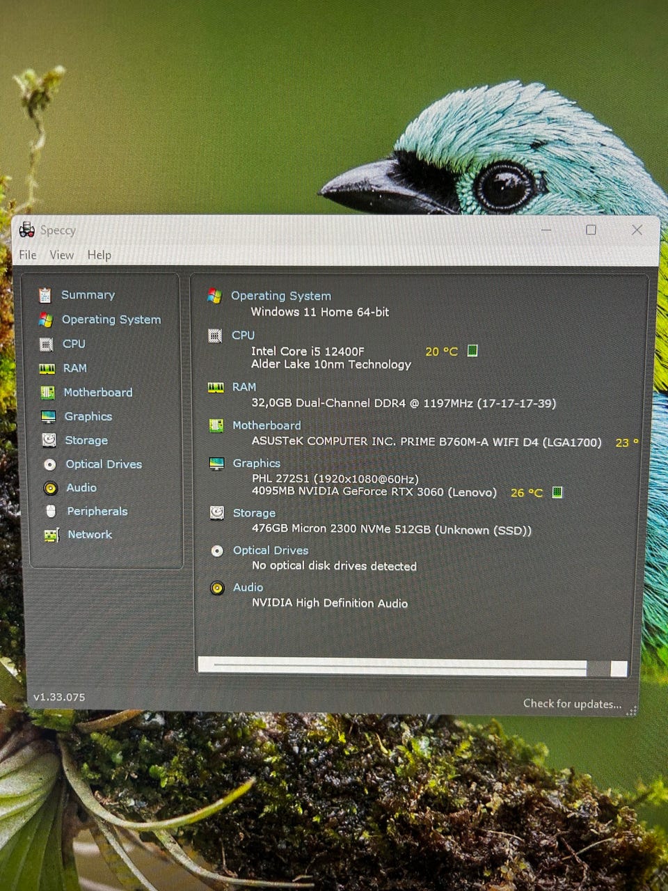Click the RAM icon in summary panel

tap(216, 387)
